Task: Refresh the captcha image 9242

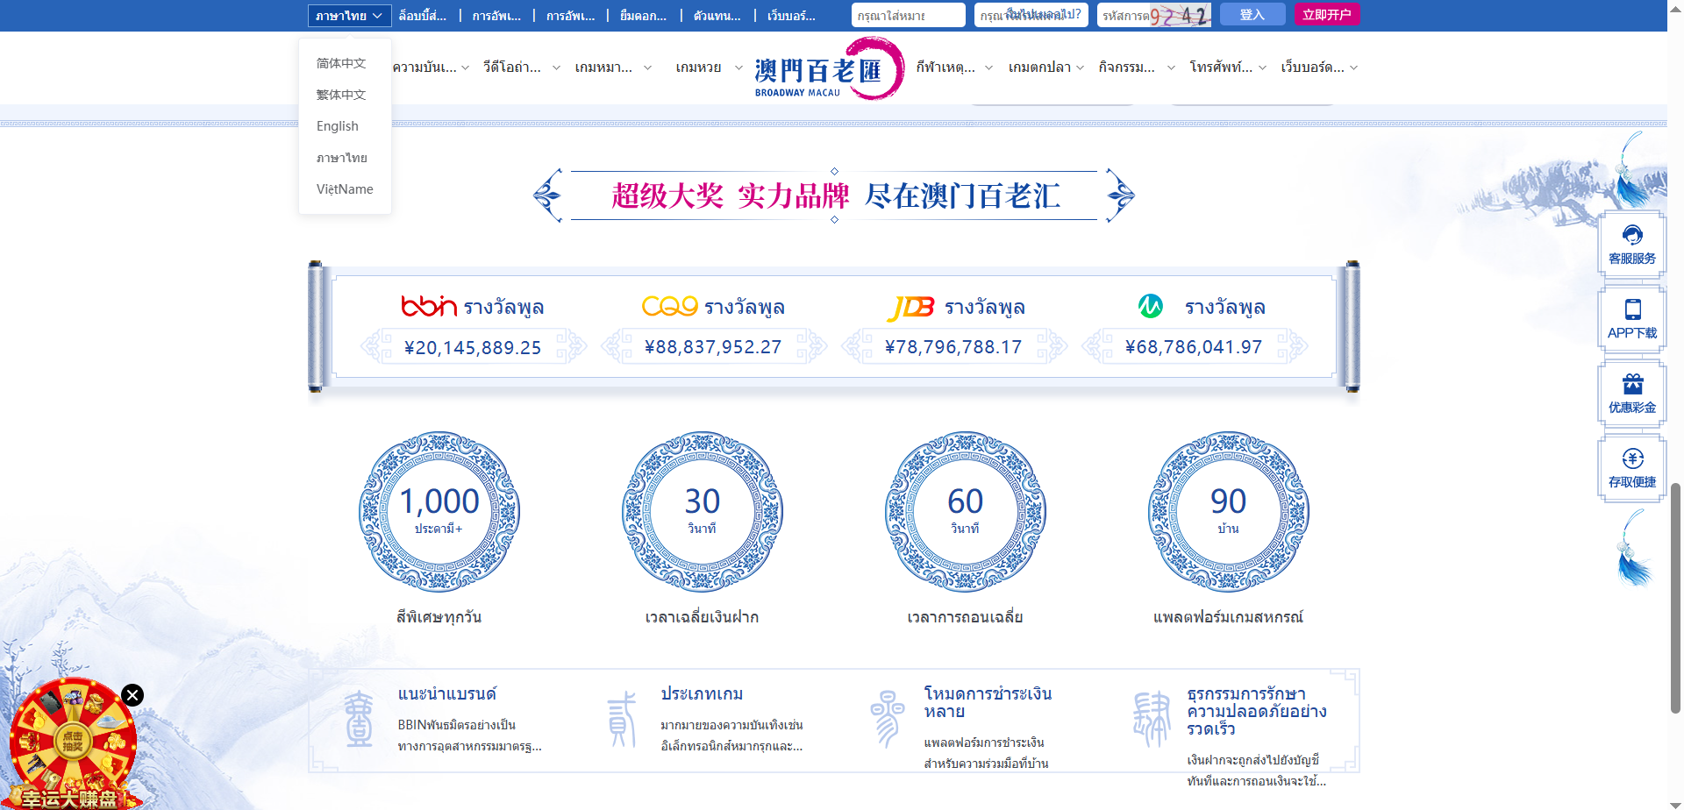Action: coord(1181,15)
